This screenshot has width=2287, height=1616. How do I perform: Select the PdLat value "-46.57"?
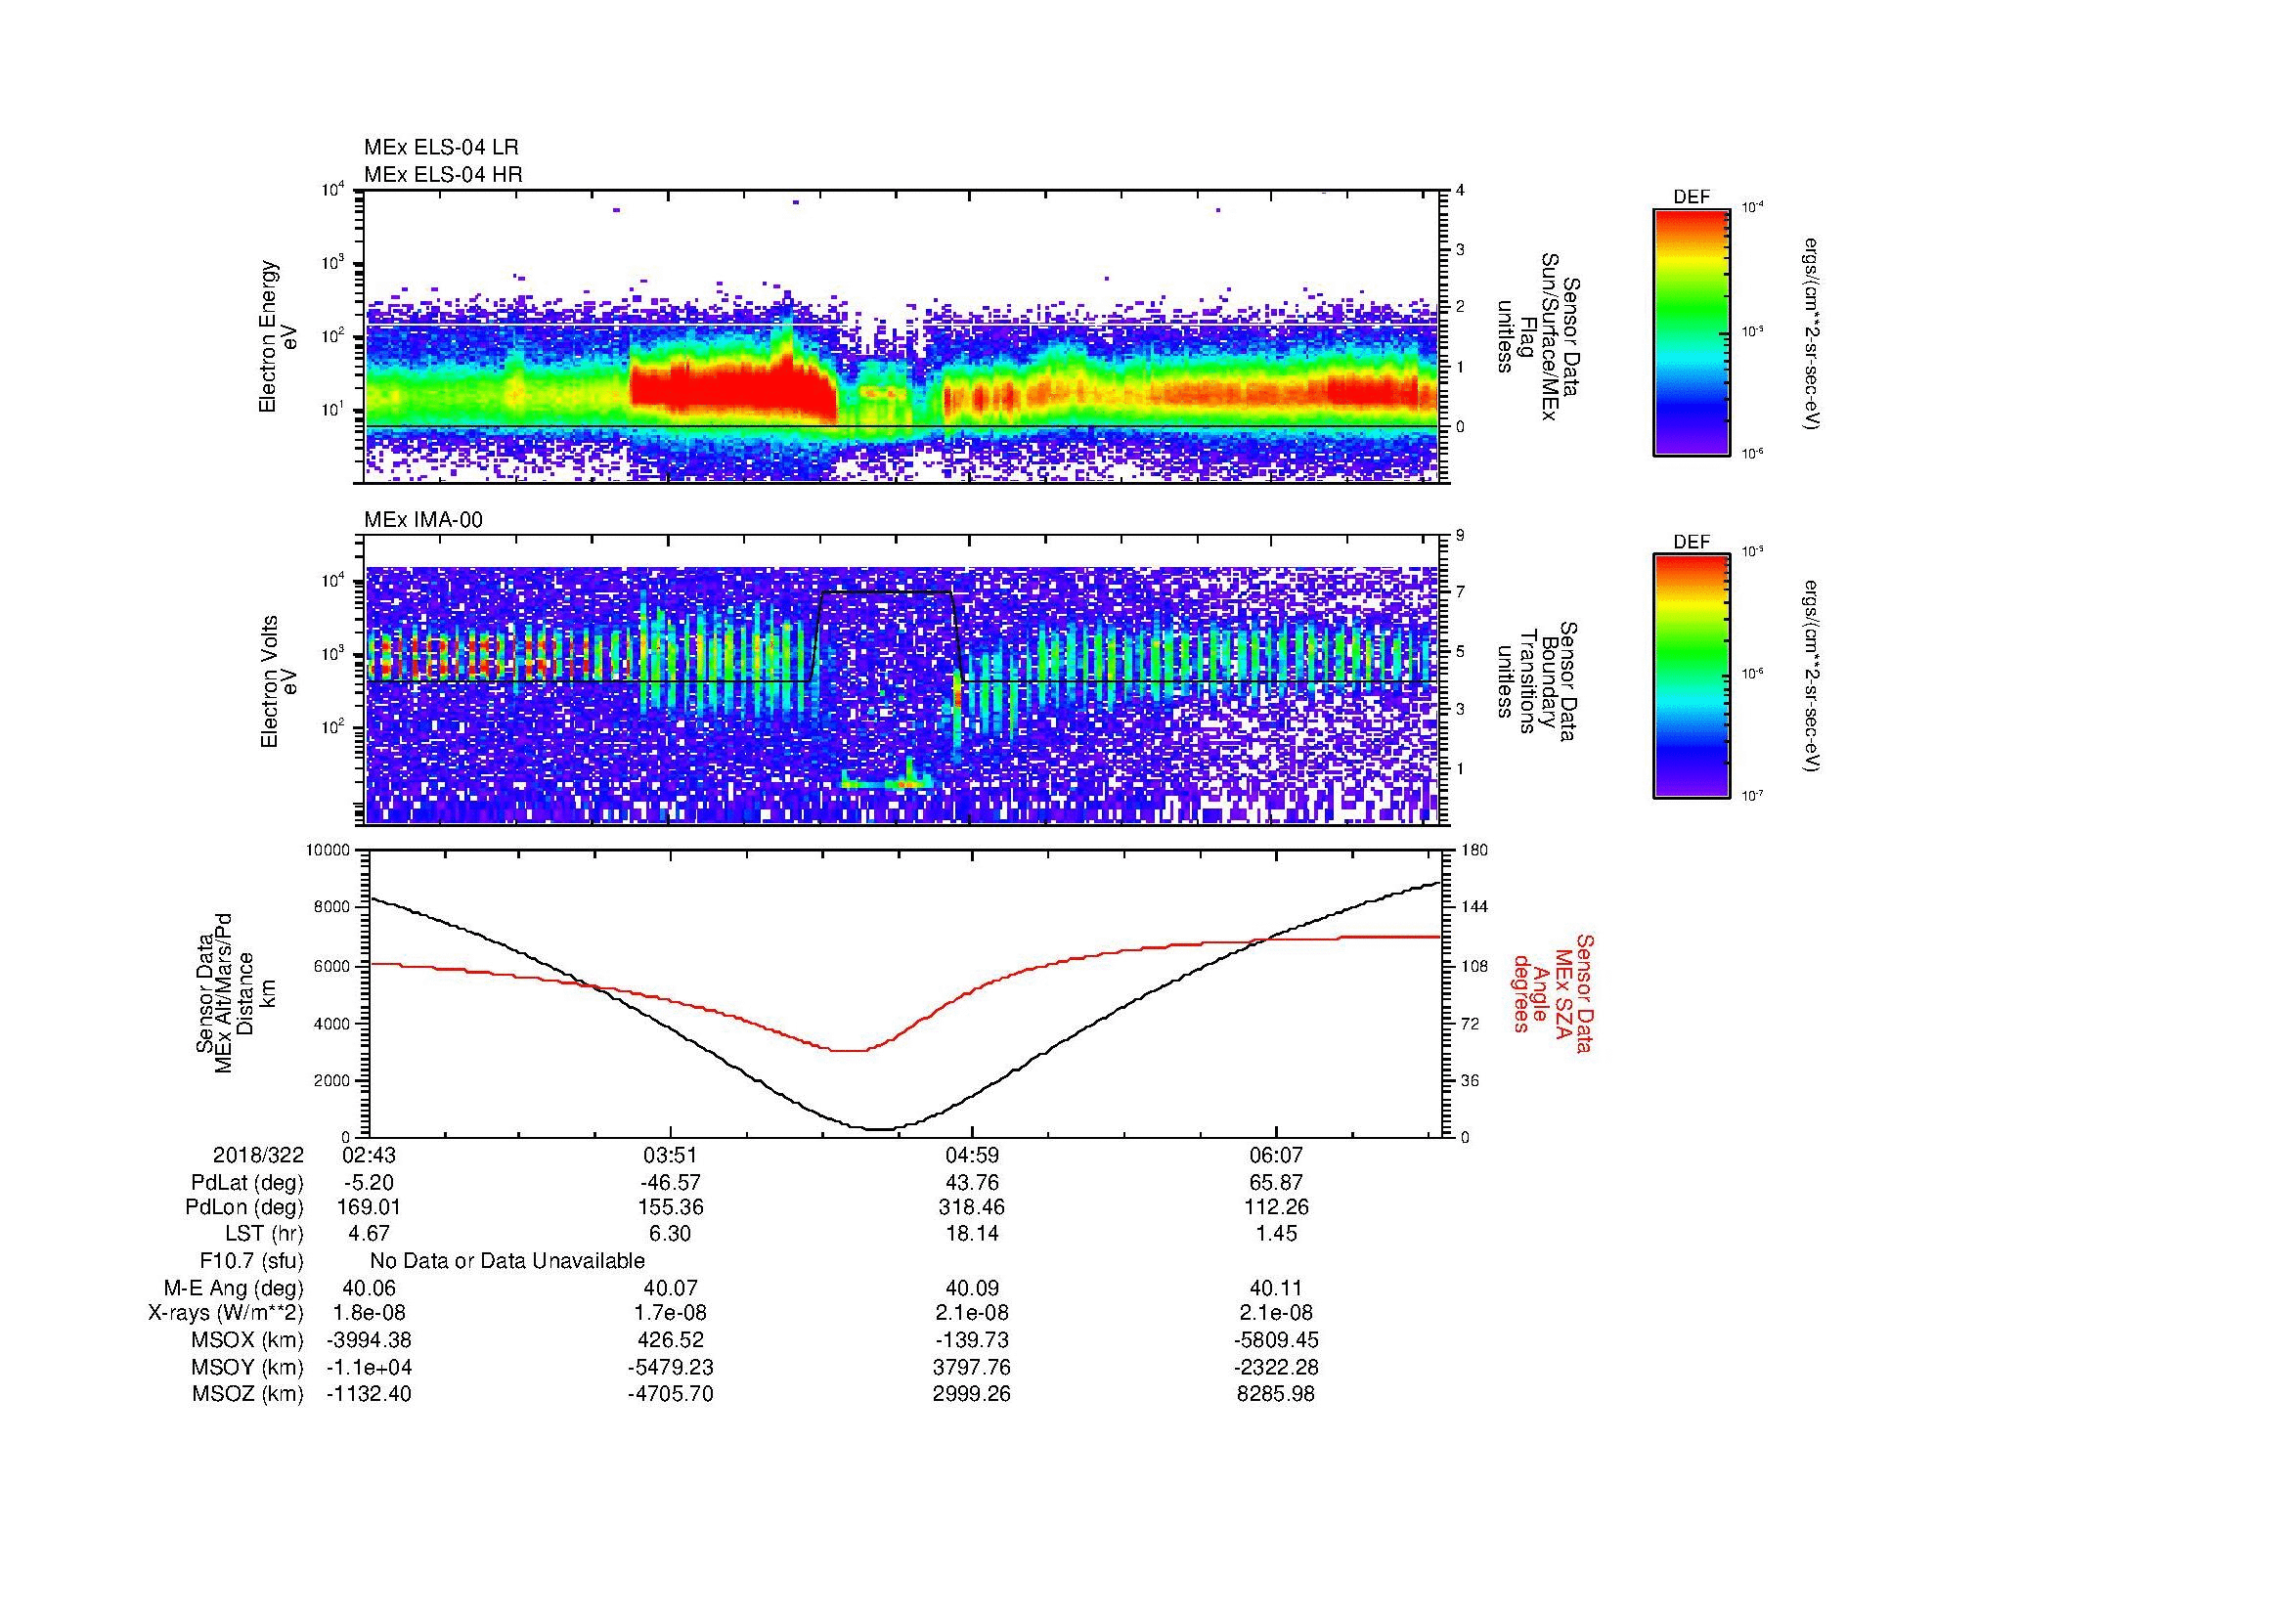click(671, 1183)
